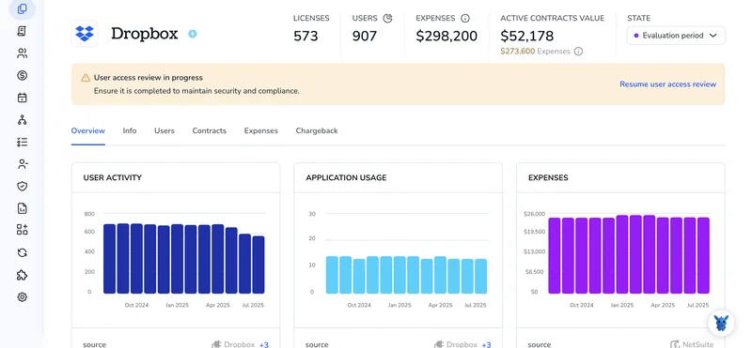Open the shield security sidebar icon
Image resolution: width=752 pixels, height=348 pixels.
tap(22, 187)
